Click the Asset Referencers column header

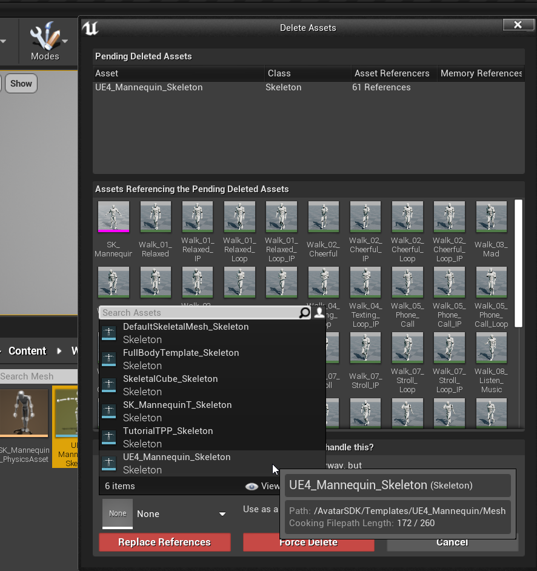(394, 73)
